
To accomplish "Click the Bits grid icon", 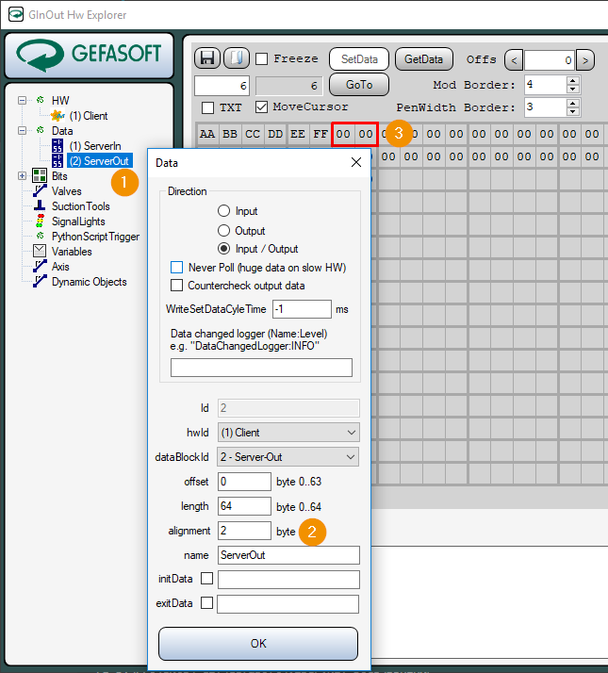I will click(x=40, y=176).
